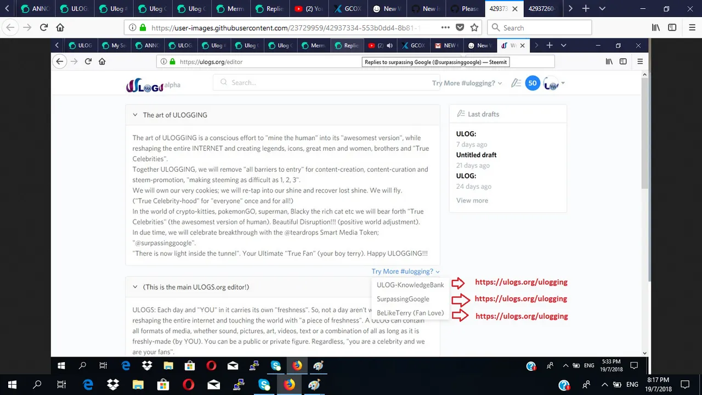Reload the page in the outer Firefox toolbar
This screenshot has width=702, height=395.
(x=44, y=27)
